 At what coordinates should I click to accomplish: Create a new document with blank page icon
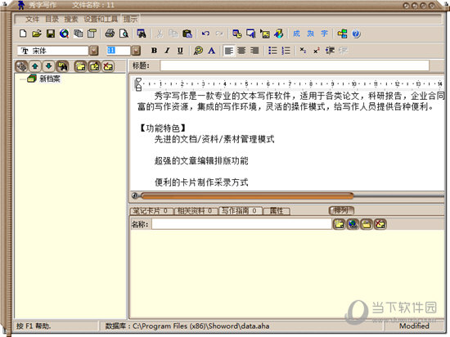[23, 34]
